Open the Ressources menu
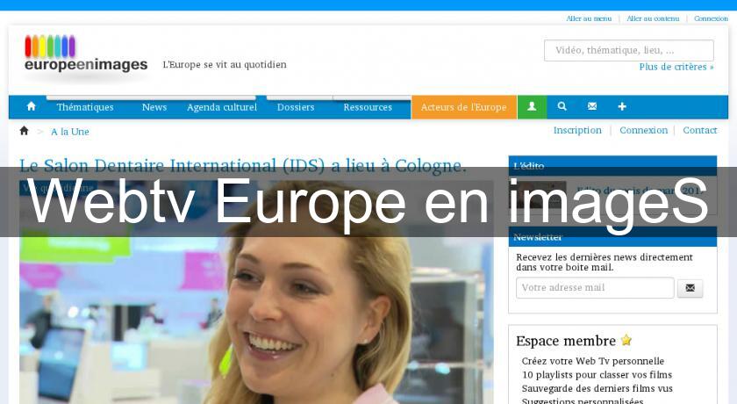The width and height of the screenshot is (737, 404). click(368, 107)
